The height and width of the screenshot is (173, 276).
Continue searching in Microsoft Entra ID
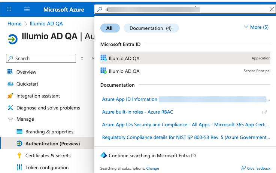tap(152, 155)
